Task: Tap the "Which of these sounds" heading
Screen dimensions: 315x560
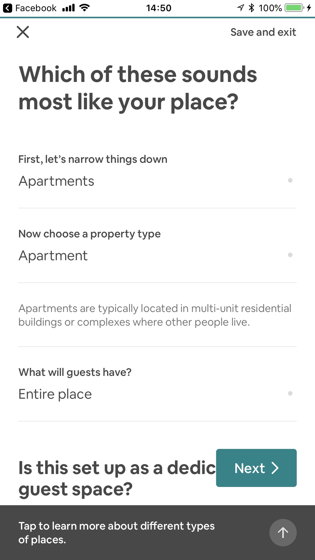Action: pos(138,88)
